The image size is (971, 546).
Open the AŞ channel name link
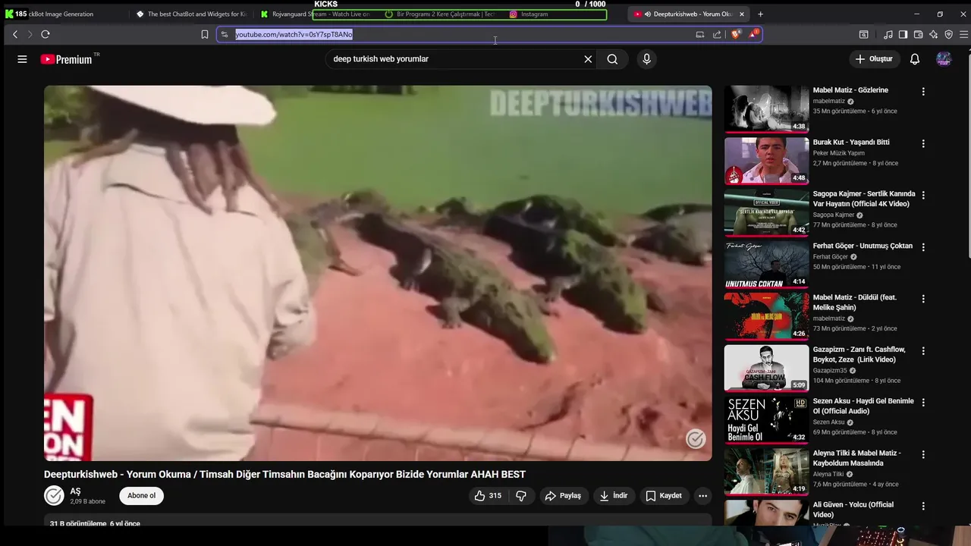[75, 491]
